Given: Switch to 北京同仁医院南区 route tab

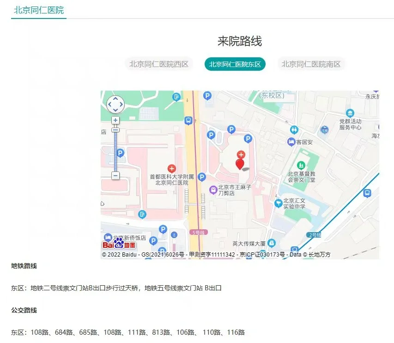Looking at the screenshot, I should [x=311, y=64].
